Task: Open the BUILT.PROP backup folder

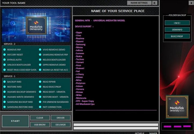Action: (x=177, y=36)
